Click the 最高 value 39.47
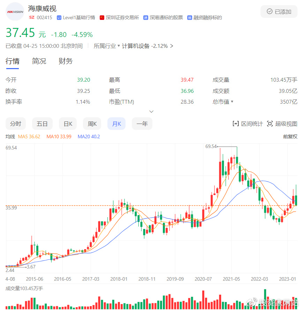Image resolution: width=302 pixels, height=310 pixels. [x=187, y=80]
